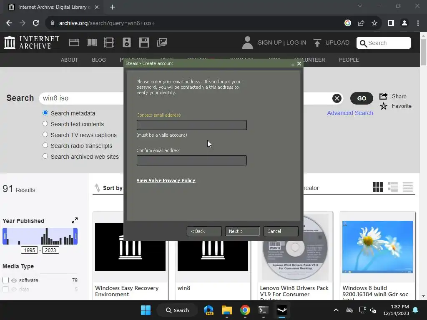427x320 pixels.
Task: Adjust the right year range slider handle
Action: point(76,236)
